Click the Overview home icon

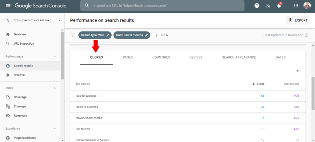click(8, 34)
